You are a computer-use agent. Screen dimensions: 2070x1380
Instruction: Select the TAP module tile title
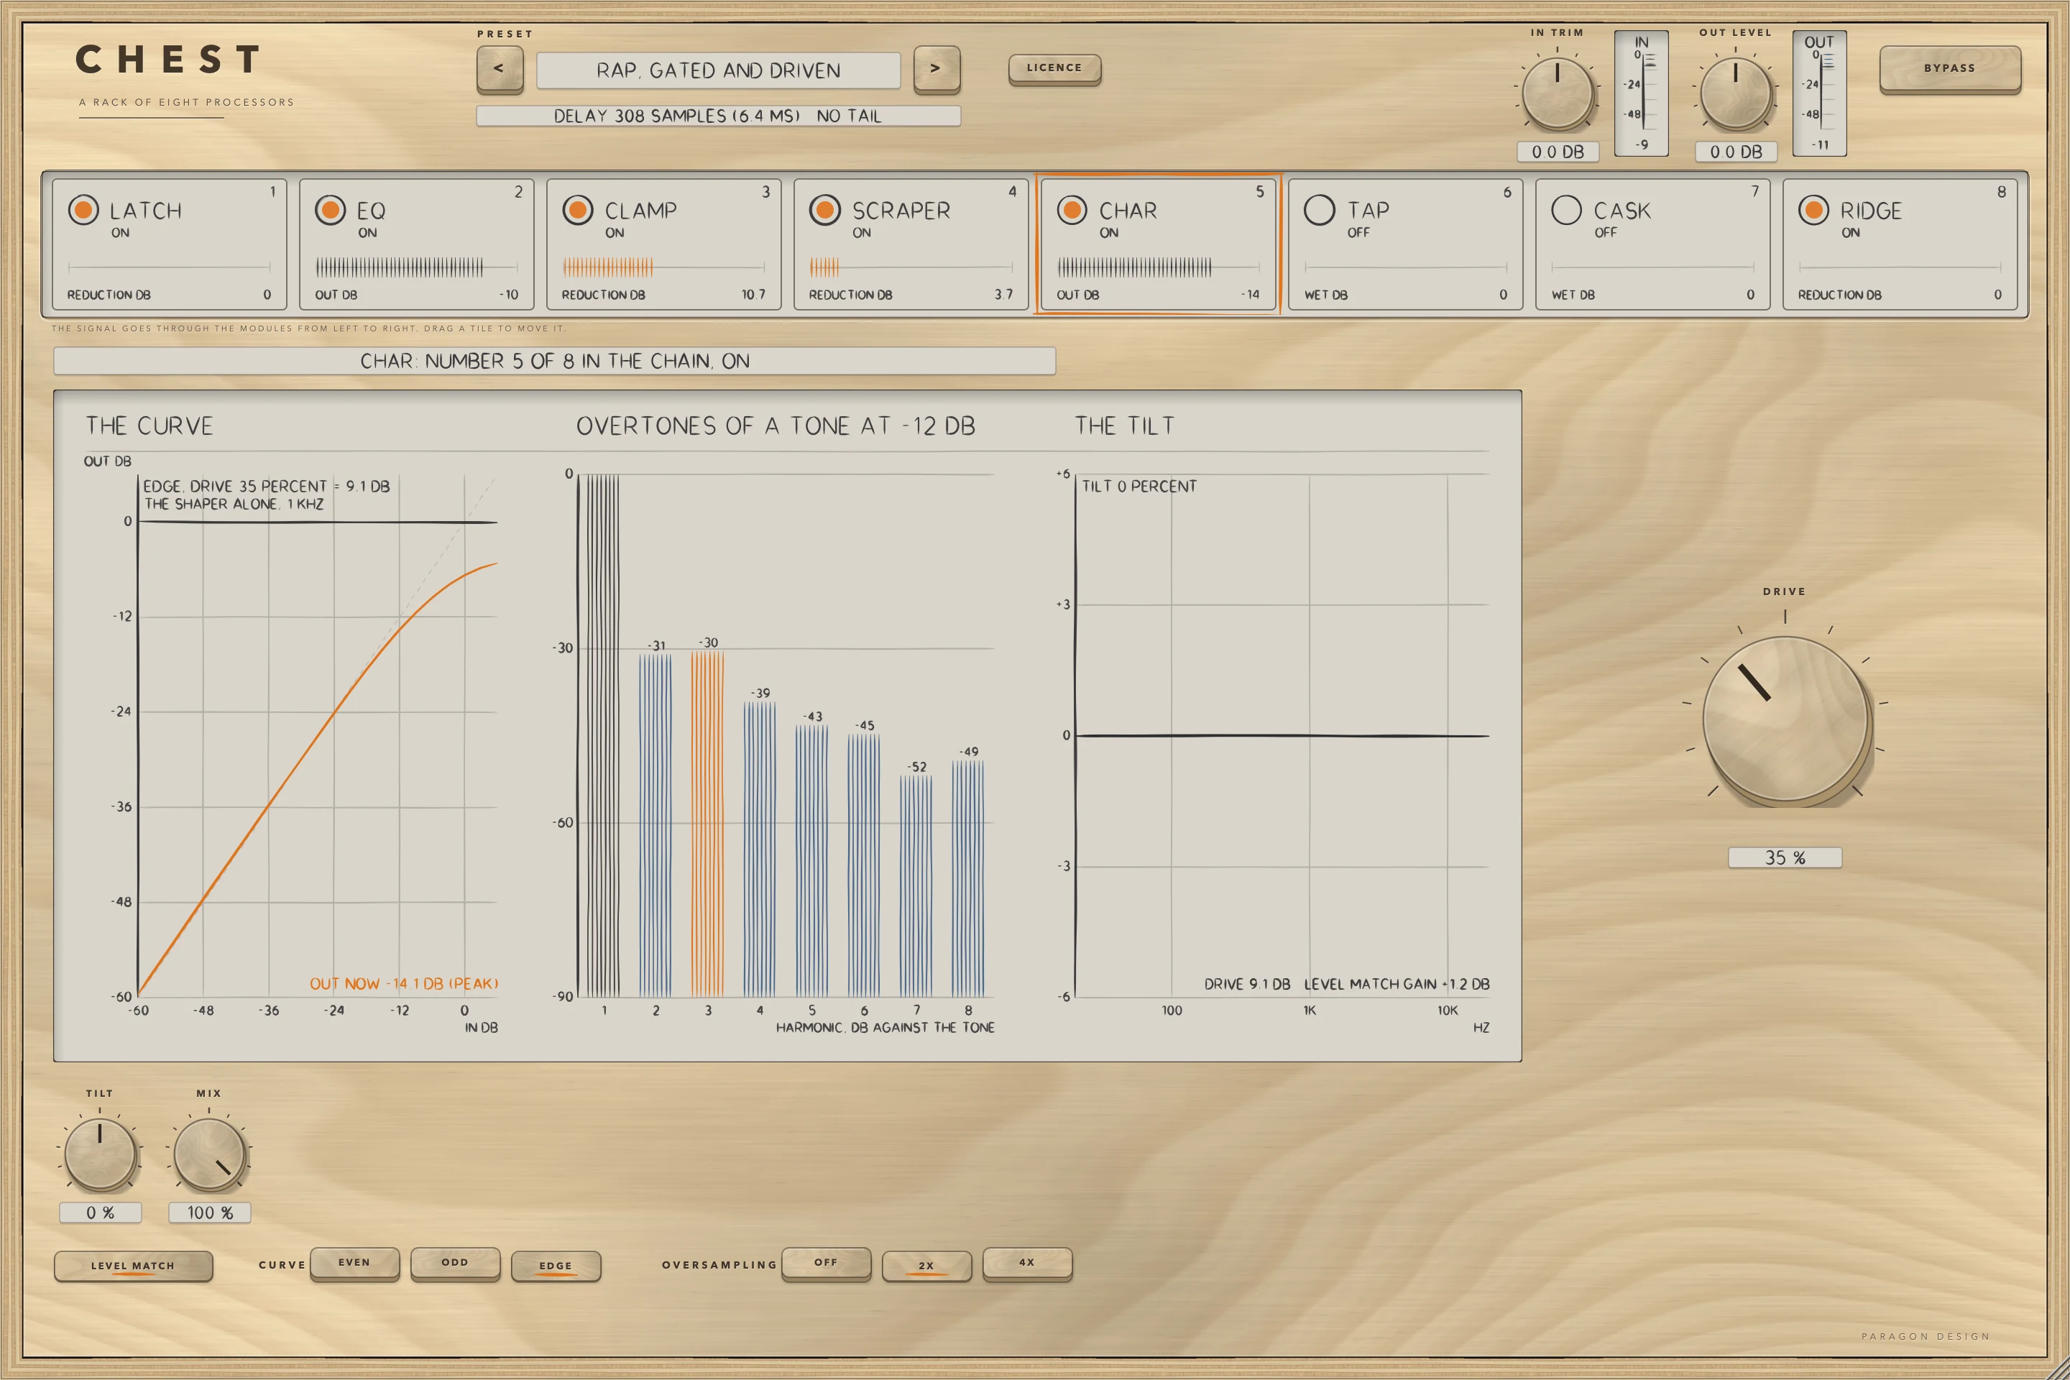click(1368, 211)
